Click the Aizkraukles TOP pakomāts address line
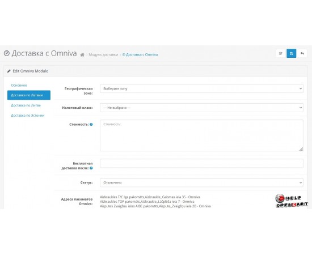 (147, 202)
